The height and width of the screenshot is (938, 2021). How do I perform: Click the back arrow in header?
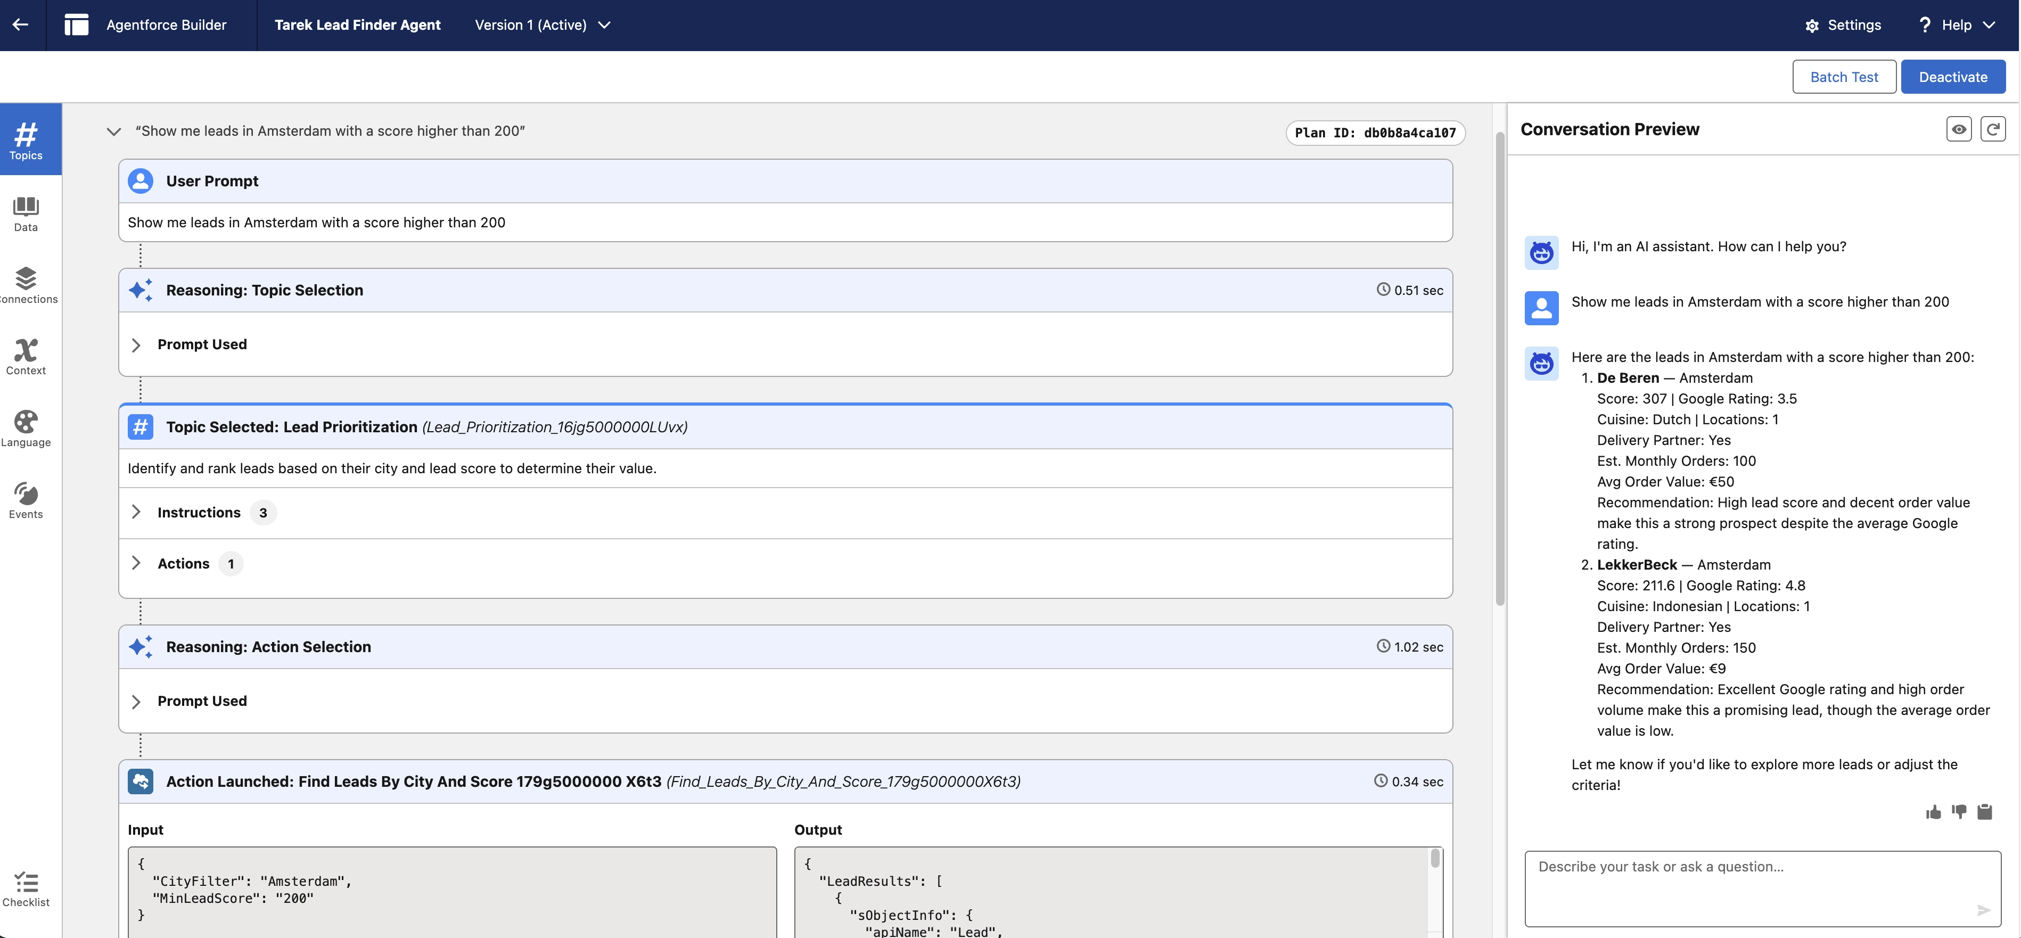click(20, 24)
